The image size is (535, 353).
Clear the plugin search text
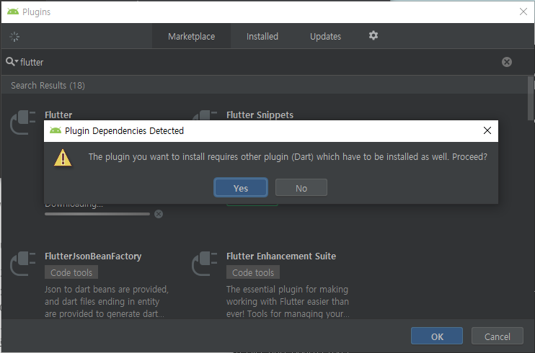507,62
